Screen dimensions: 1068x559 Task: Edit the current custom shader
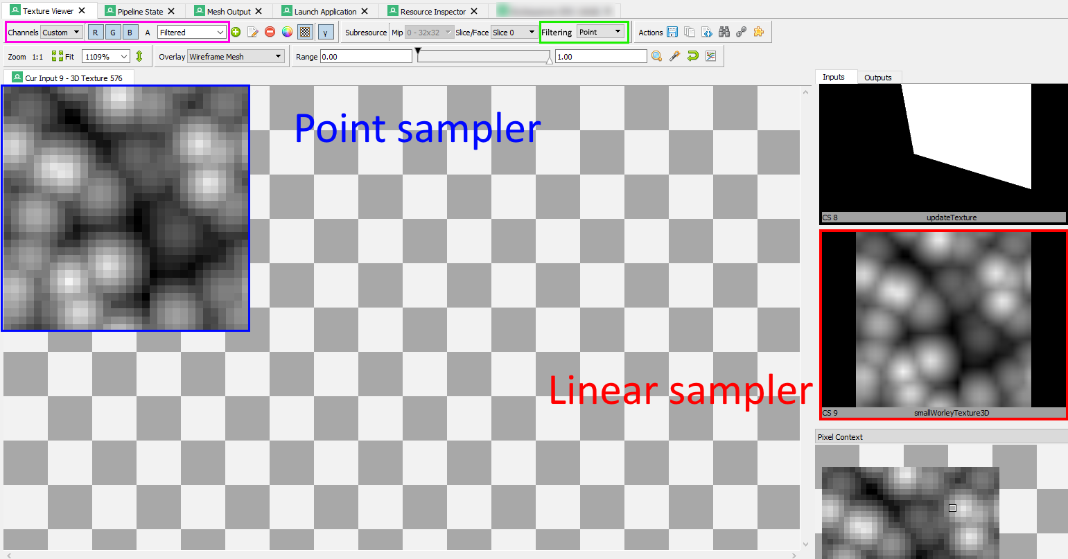(x=253, y=31)
